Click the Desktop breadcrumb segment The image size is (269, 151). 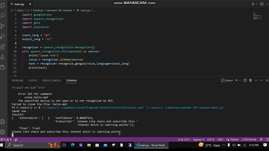(38, 10)
